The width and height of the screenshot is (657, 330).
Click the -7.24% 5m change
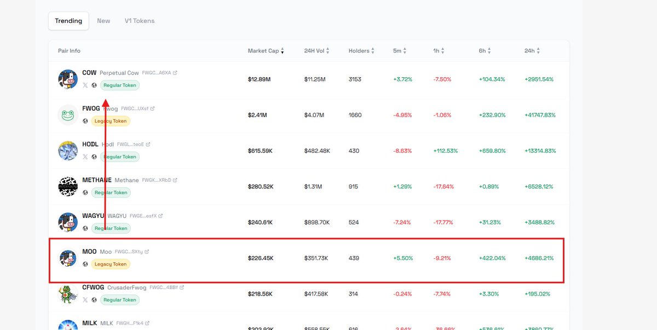pyautogui.click(x=402, y=223)
